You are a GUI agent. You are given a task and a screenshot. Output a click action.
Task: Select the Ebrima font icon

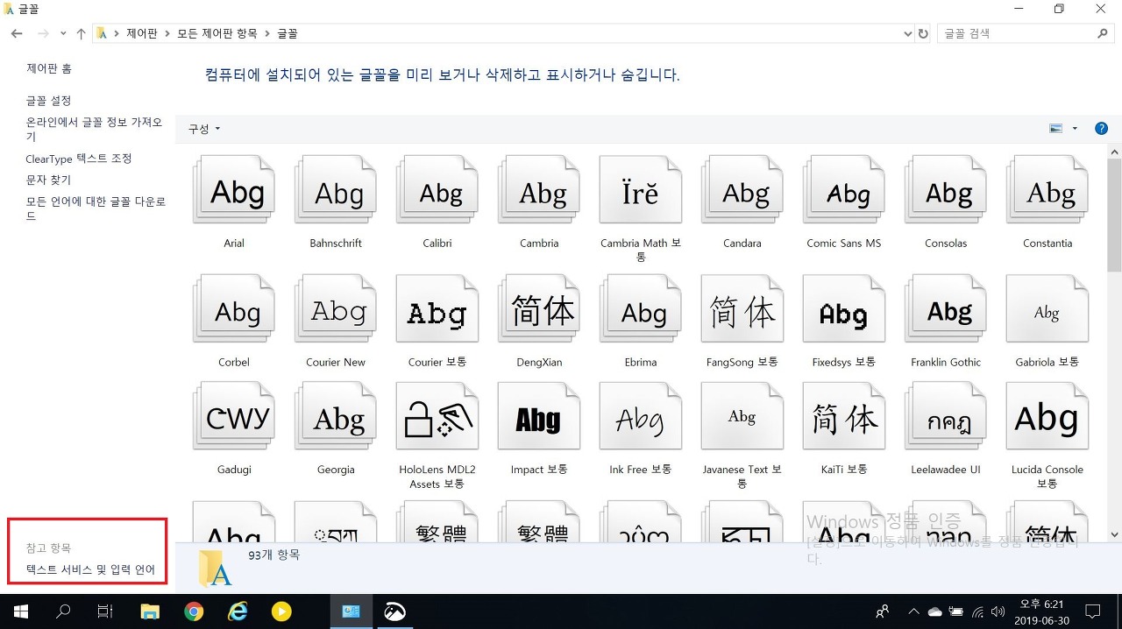click(x=641, y=310)
